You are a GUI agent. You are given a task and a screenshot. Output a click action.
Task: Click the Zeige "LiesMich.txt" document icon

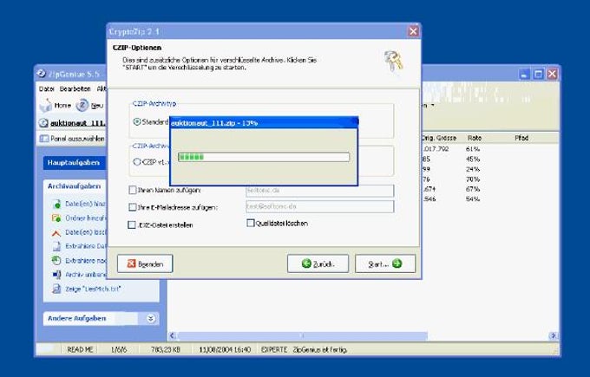tap(56, 289)
